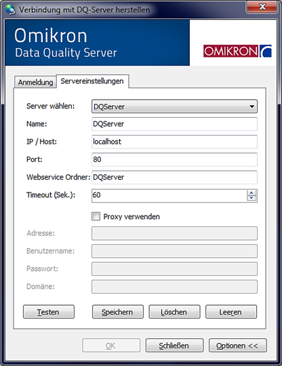
Task: Increase timeout with the up arrow
Action: 251,192
